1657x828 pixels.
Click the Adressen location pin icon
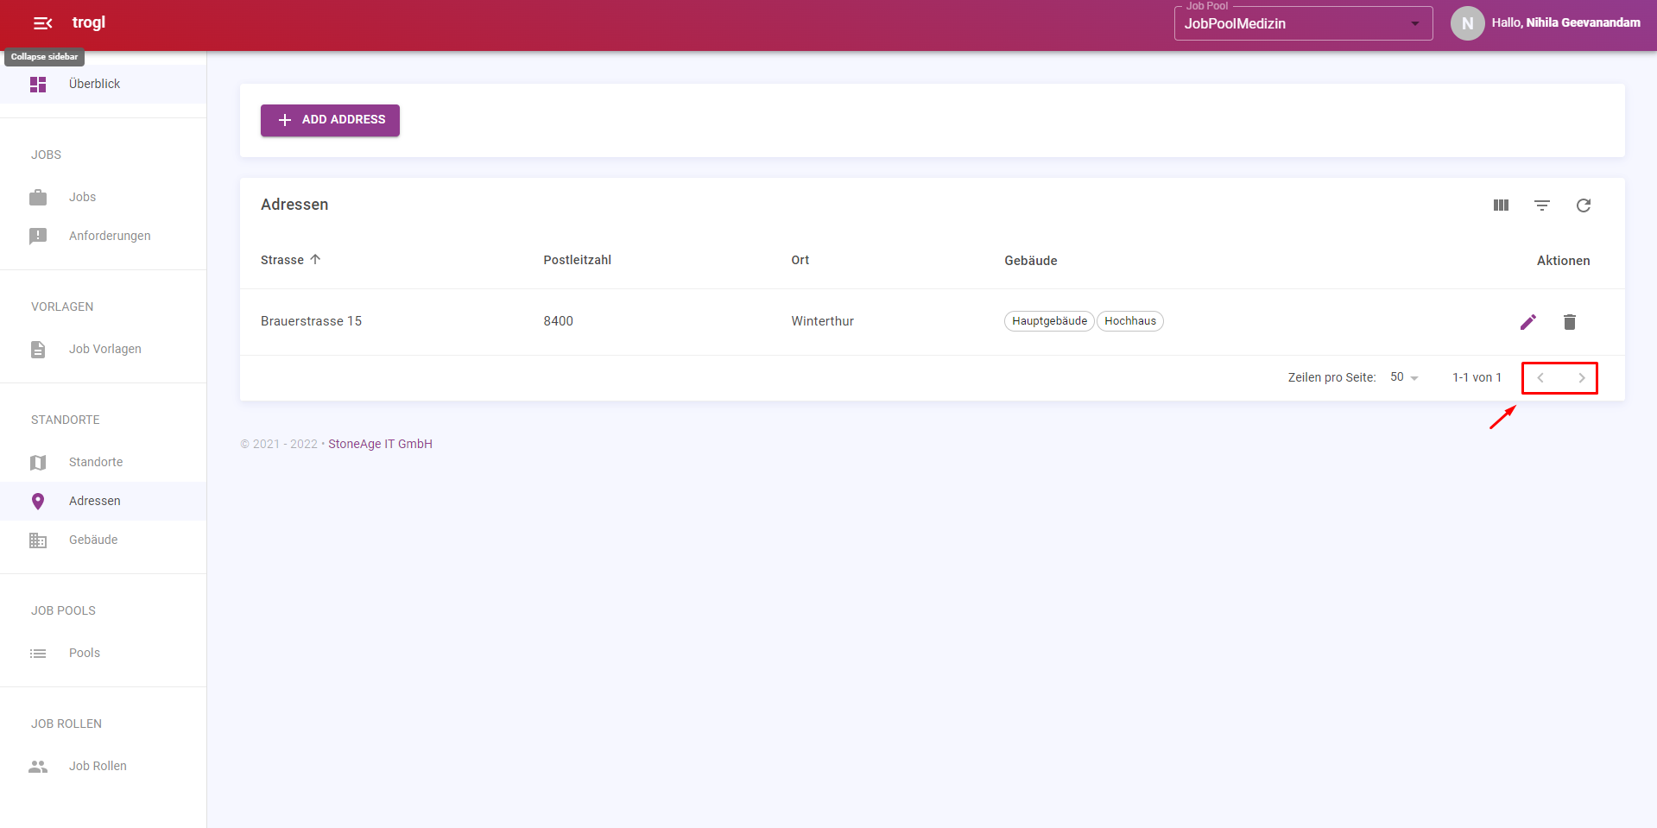(38, 501)
